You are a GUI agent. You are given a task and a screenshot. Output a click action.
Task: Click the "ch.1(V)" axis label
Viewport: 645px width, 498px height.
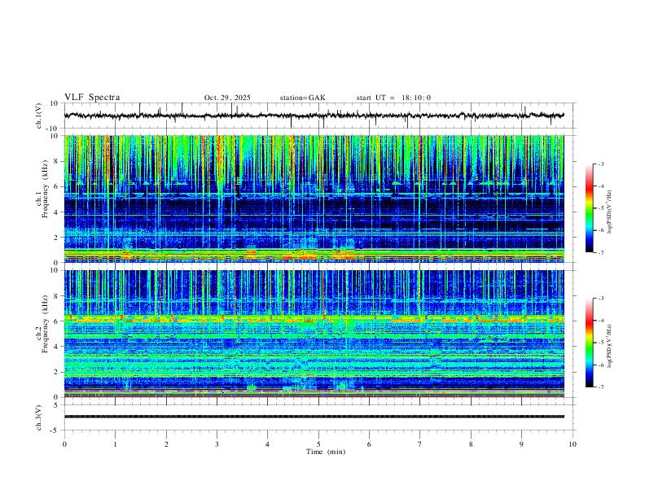pyautogui.click(x=39, y=116)
